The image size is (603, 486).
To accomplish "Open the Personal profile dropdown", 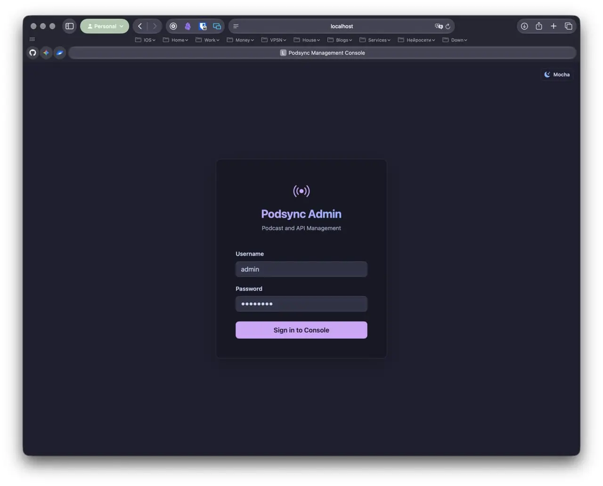I will pos(105,26).
